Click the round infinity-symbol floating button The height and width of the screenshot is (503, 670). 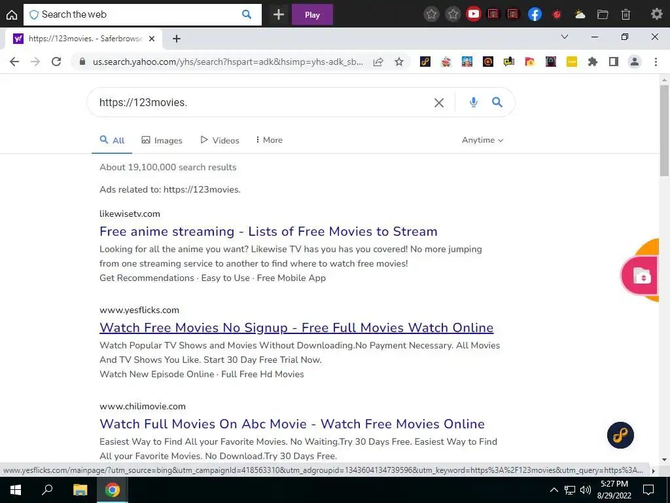point(620,436)
